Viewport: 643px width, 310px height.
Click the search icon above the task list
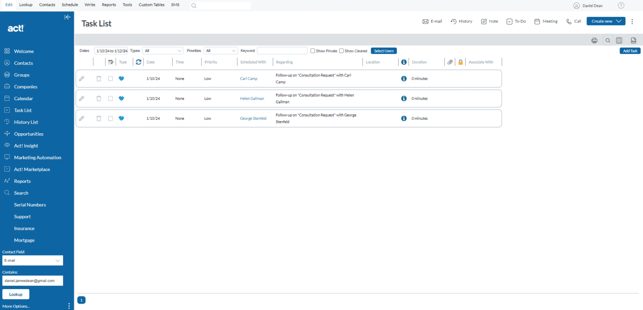point(607,40)
